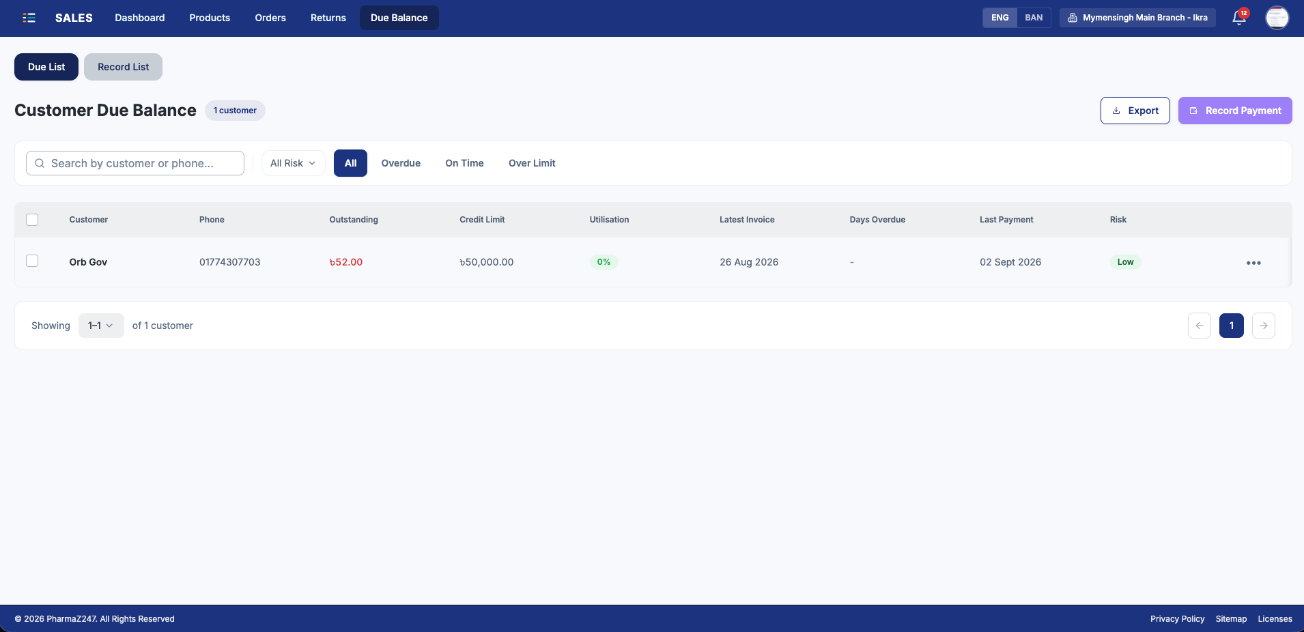Filter by Over Limit

click(532, 163)
